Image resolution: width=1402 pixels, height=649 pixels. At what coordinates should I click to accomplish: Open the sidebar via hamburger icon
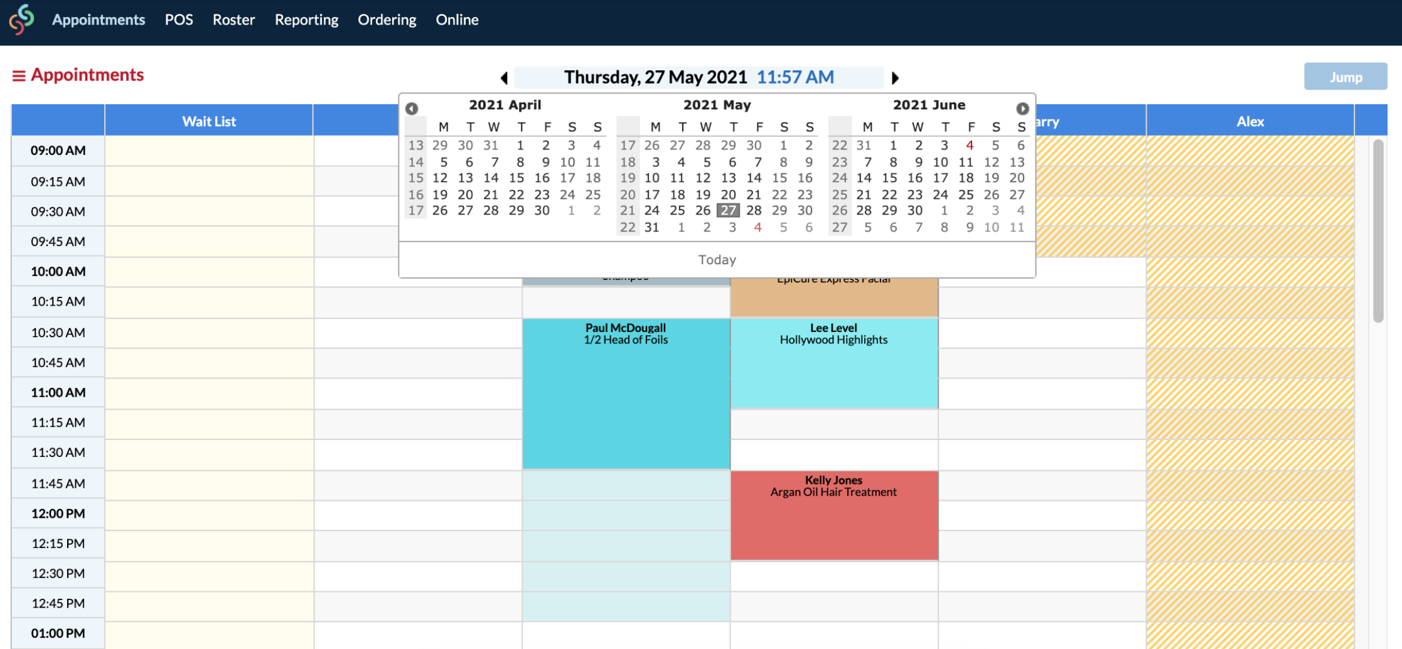coord(19,75)
